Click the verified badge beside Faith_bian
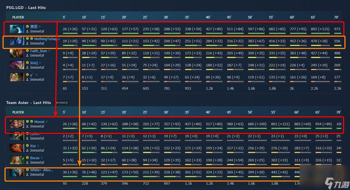350x190 pixels. tap(27, 51)
